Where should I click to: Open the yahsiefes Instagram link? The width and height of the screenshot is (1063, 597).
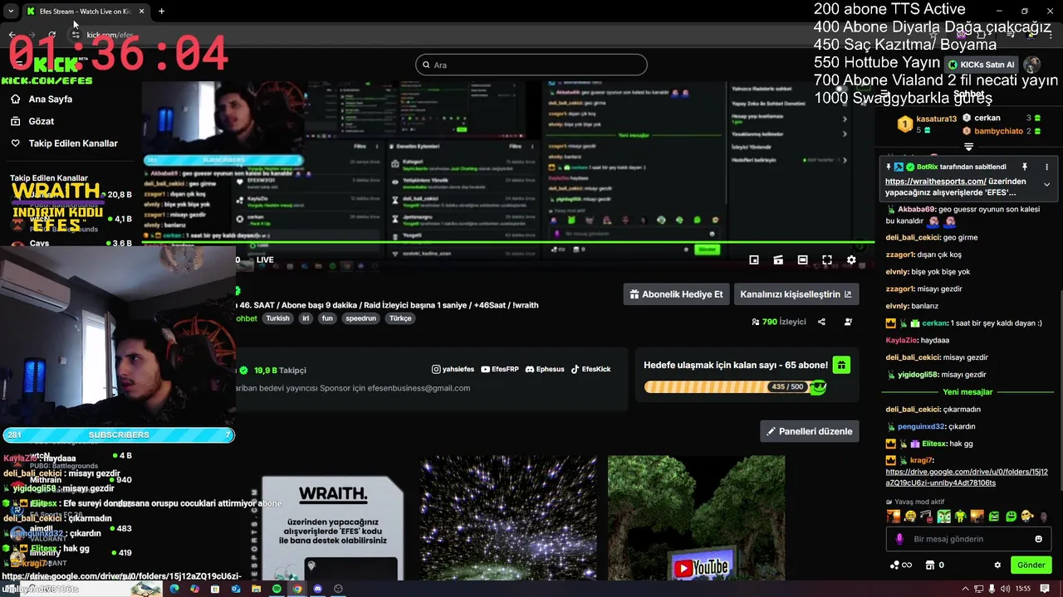453,369
